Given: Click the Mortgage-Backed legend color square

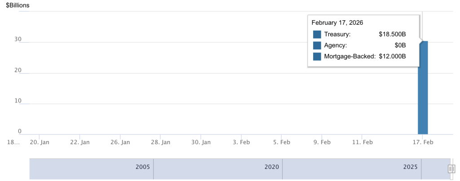Looking at the screenshot, I should pyautogui.click(x=317, y=56).
